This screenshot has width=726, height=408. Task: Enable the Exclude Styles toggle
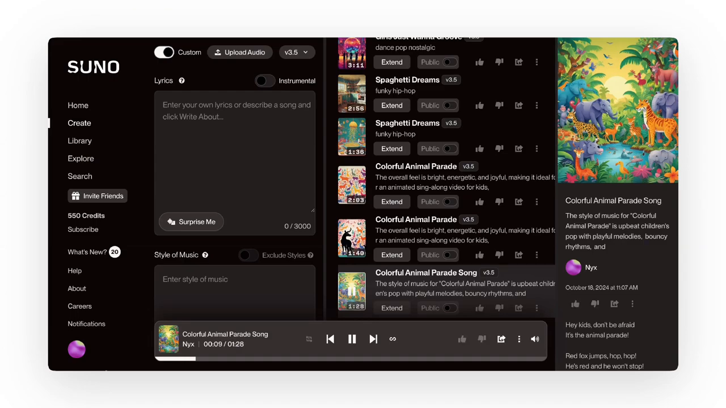pos(248,255)
